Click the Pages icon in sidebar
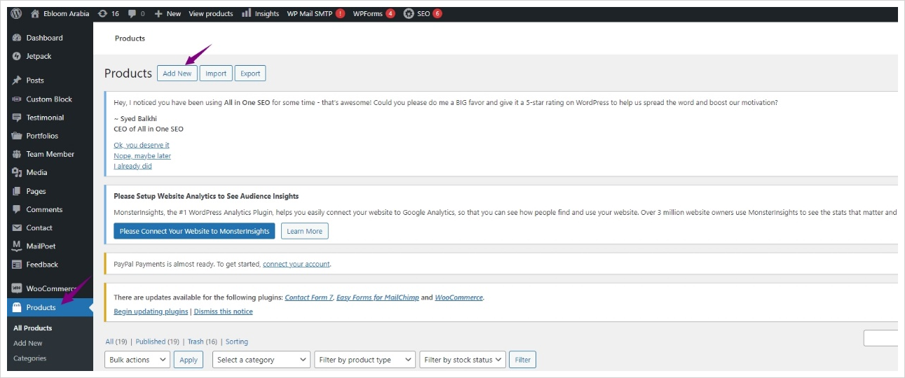The height and width of the screenshot is (378, 905). tap(17, 191)
